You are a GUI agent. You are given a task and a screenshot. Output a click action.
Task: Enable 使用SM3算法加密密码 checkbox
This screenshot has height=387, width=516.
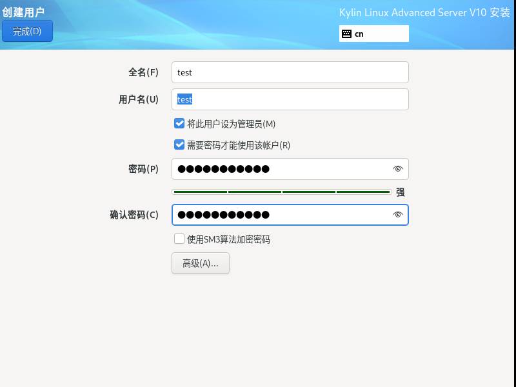(179, 239)
